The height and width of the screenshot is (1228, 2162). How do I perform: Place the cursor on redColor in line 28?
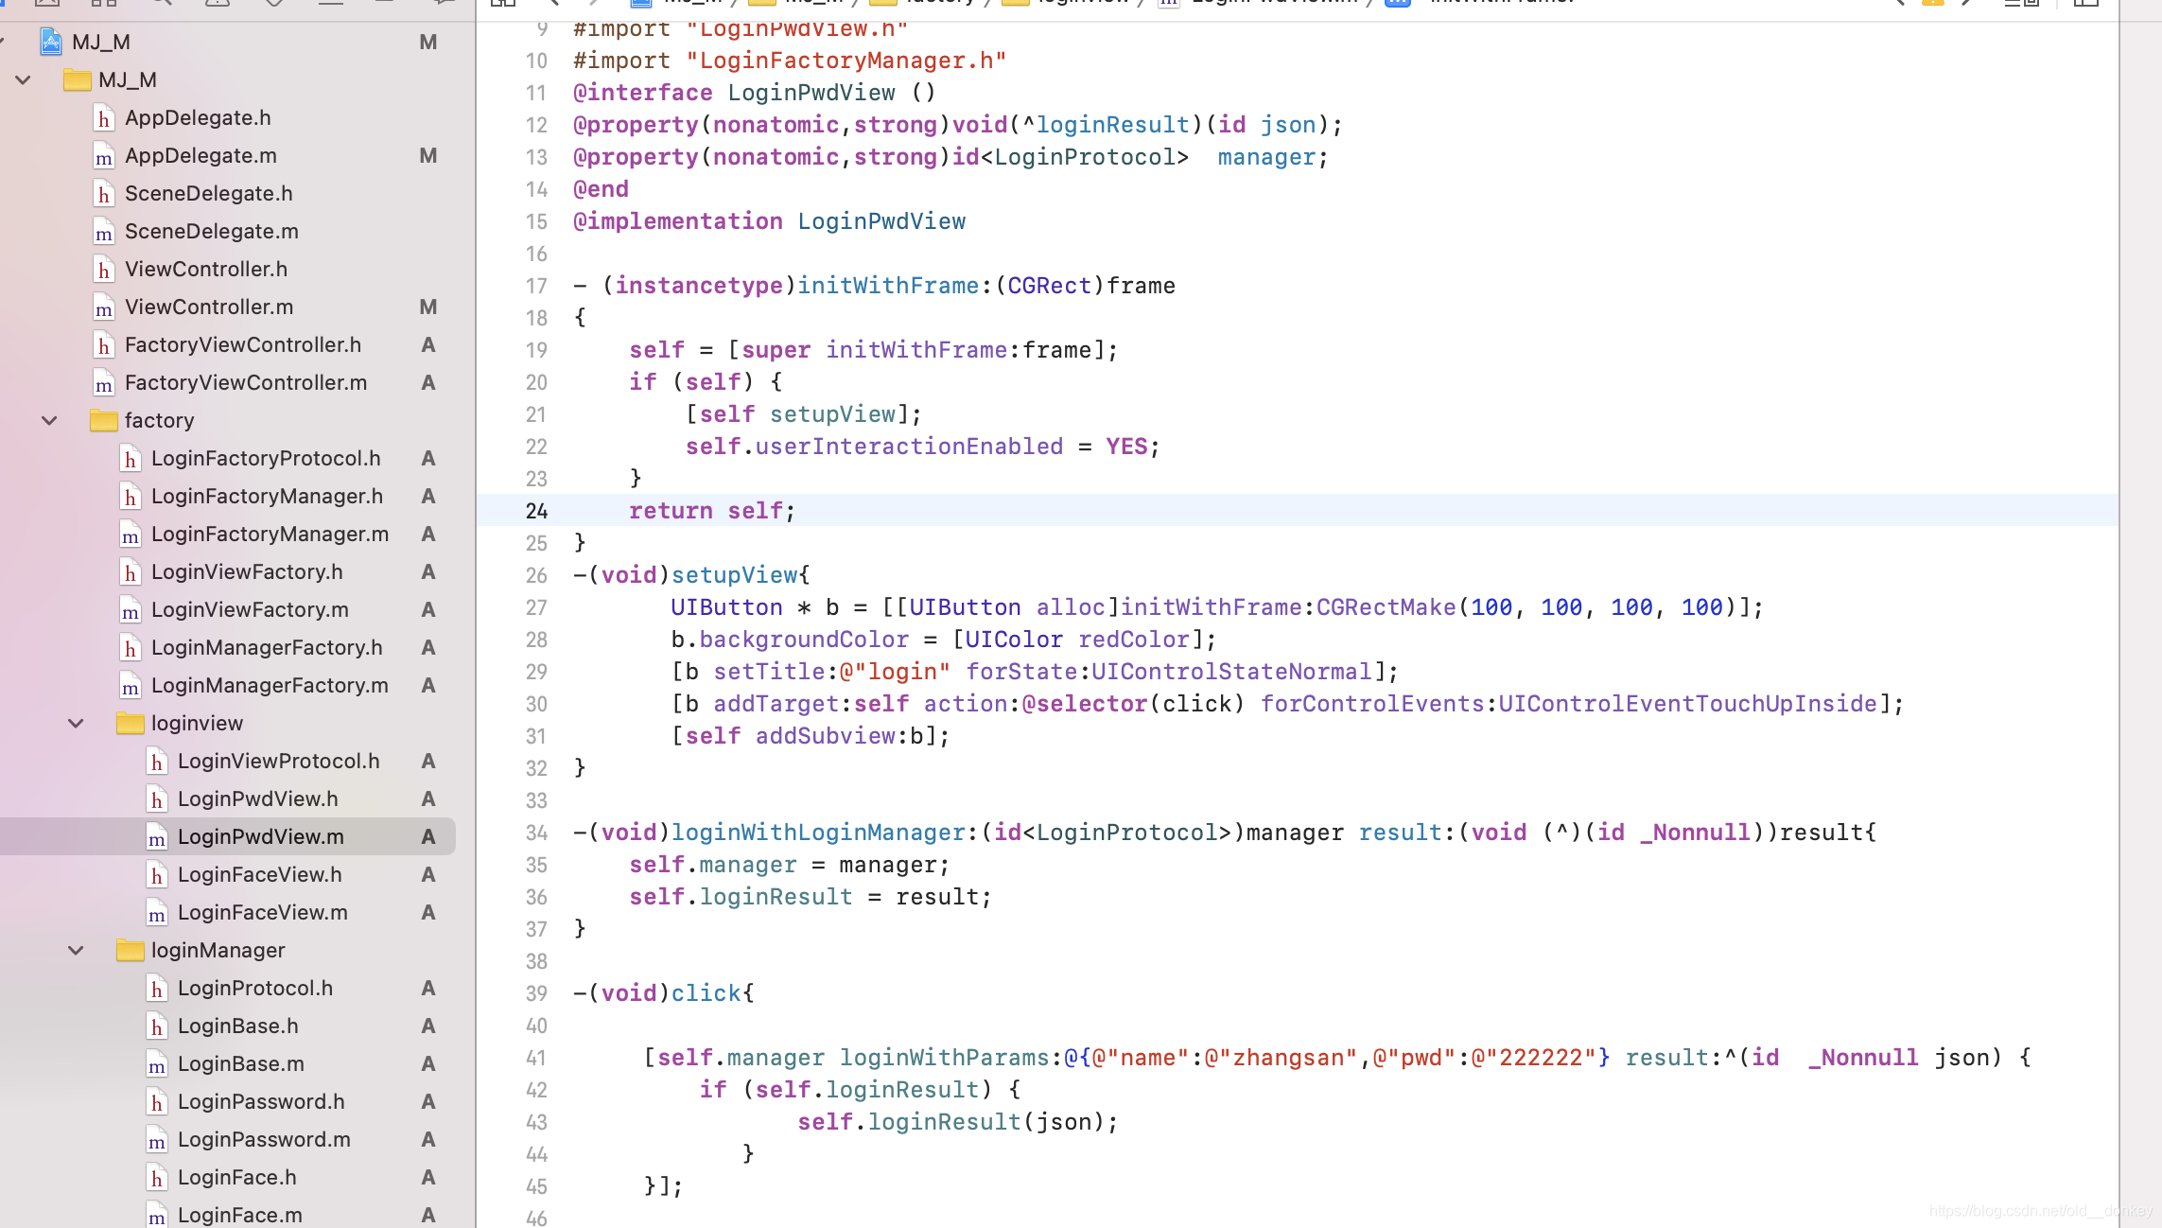[x=1133, y=640]
